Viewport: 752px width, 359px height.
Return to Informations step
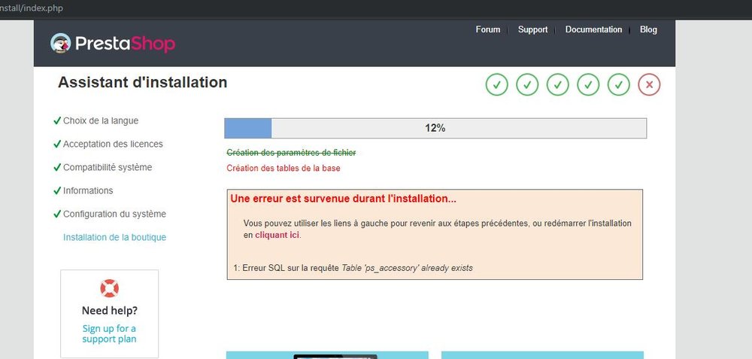tap(88, 190)
